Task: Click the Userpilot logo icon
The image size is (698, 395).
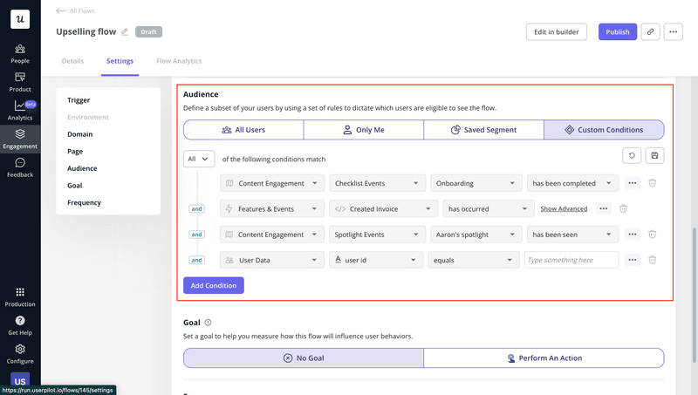Action: click(20, 19)
